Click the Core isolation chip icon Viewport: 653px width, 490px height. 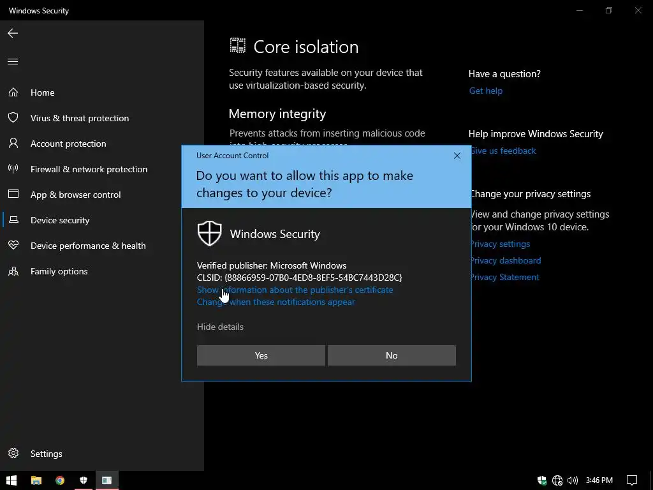click(x=238, y=45)
